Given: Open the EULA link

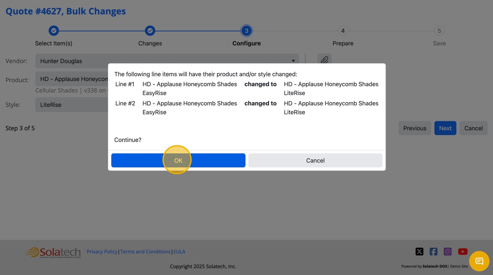Looking at the screenshot, I should click(179, 252).
